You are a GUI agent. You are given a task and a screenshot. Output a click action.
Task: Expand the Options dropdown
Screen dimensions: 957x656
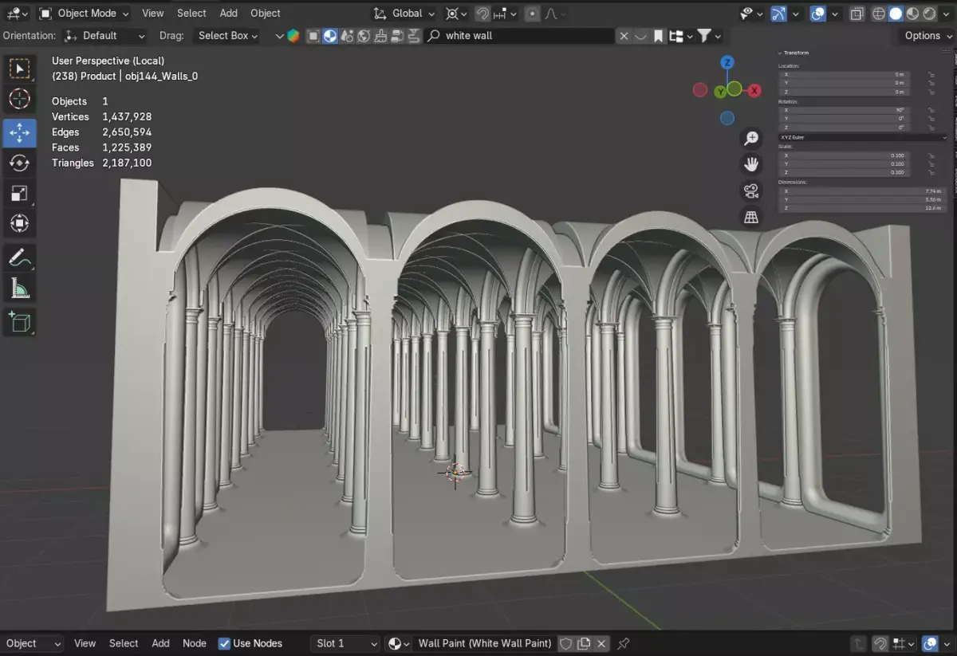pyautogui.click(x=927, y=36)
